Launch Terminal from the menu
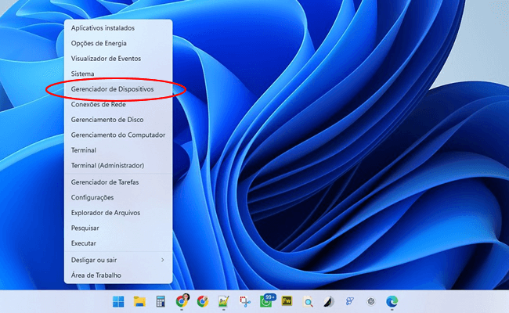The image size is (509, 313). pos(118,150)
